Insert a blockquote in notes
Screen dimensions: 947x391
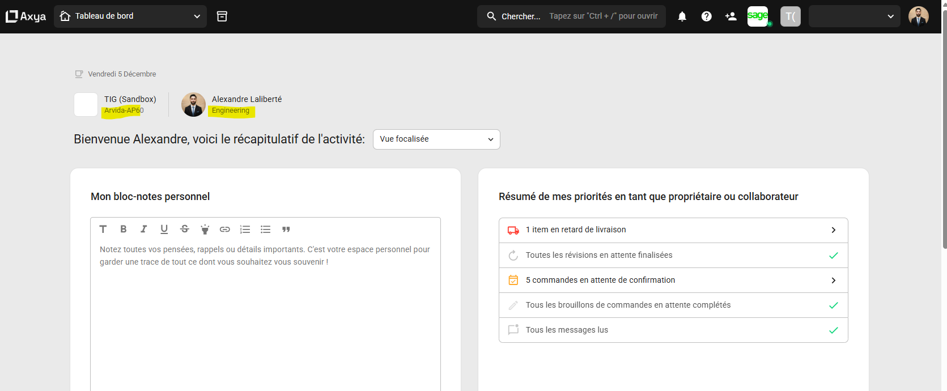(286, 229)
